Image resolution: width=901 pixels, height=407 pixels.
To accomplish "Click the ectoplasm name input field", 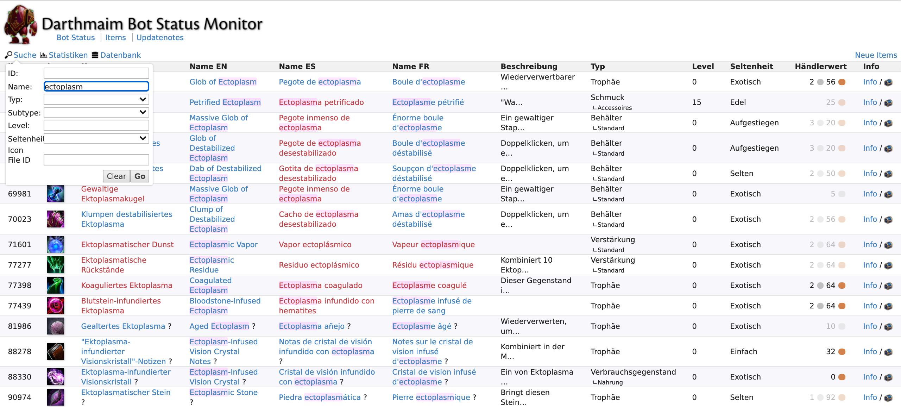I will point(96,86).
